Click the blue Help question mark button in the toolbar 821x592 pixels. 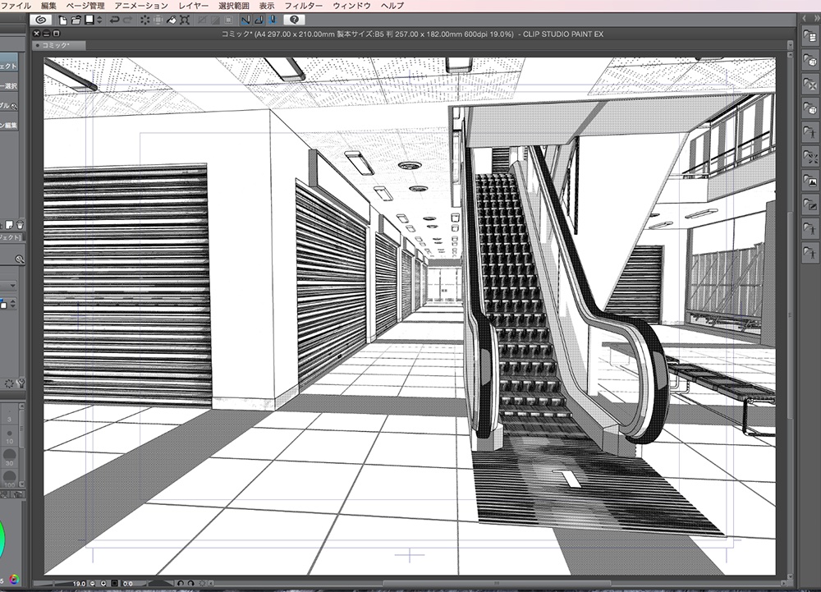[294, 20]
